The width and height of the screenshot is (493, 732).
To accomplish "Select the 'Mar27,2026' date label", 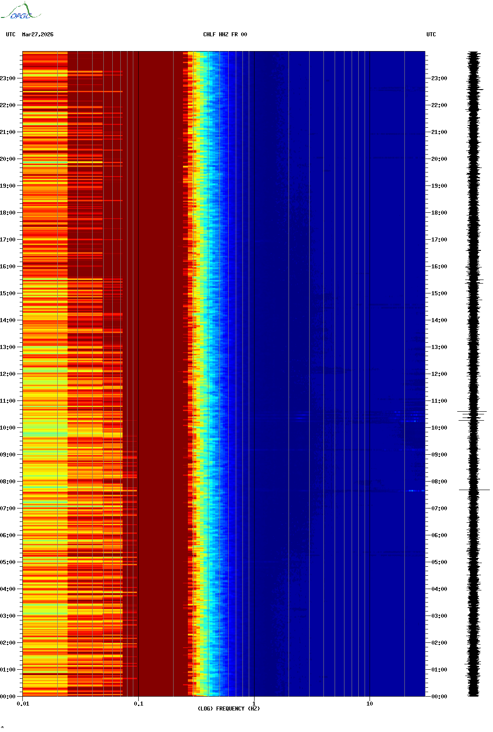I will point(38,34).
